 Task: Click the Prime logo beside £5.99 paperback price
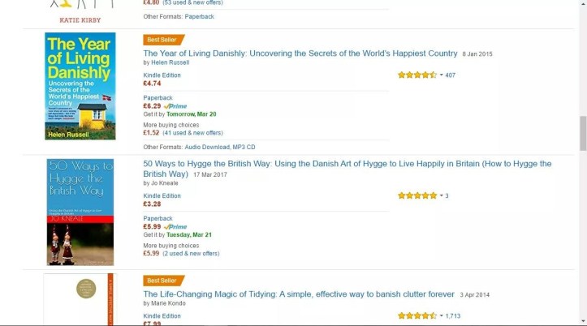pyautogui.click(x=175, y=227)
